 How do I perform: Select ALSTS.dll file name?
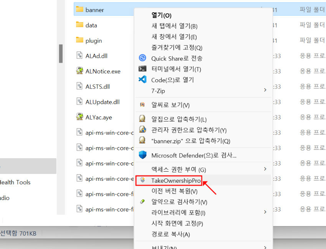[98, 87]
